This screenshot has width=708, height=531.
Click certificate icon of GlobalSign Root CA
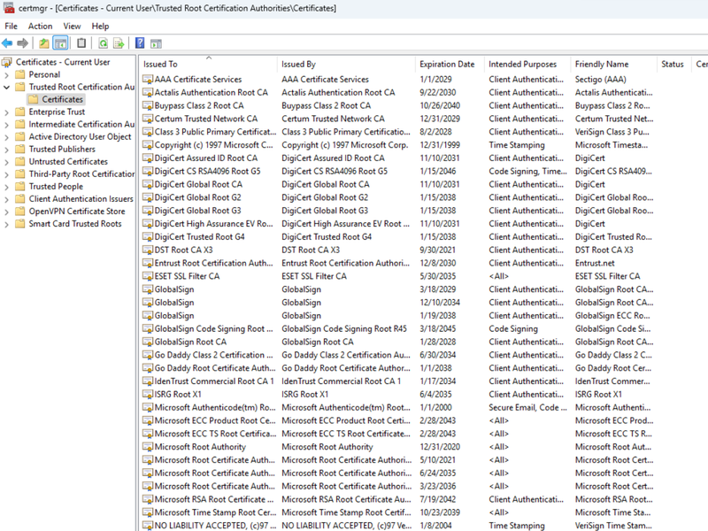148,342
